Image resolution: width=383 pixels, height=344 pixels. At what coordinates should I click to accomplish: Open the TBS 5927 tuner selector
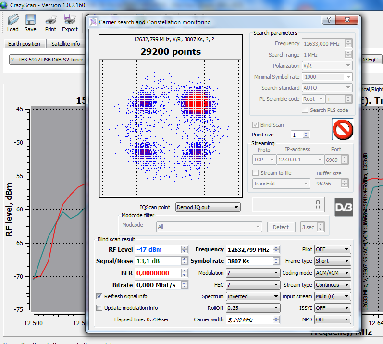click(47, 60)
